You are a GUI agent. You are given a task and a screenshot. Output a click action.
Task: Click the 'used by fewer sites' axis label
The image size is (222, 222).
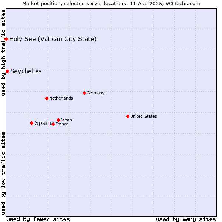point(38,219)
